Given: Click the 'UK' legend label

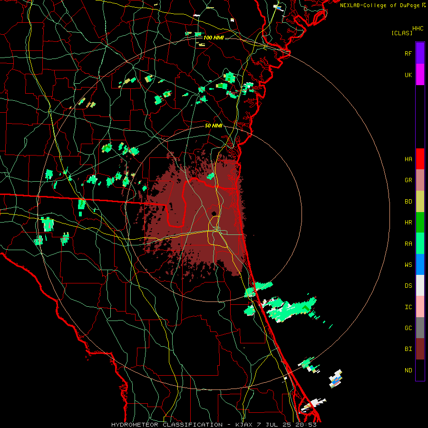Looking at the screenshot, I should tap(408, 75).
